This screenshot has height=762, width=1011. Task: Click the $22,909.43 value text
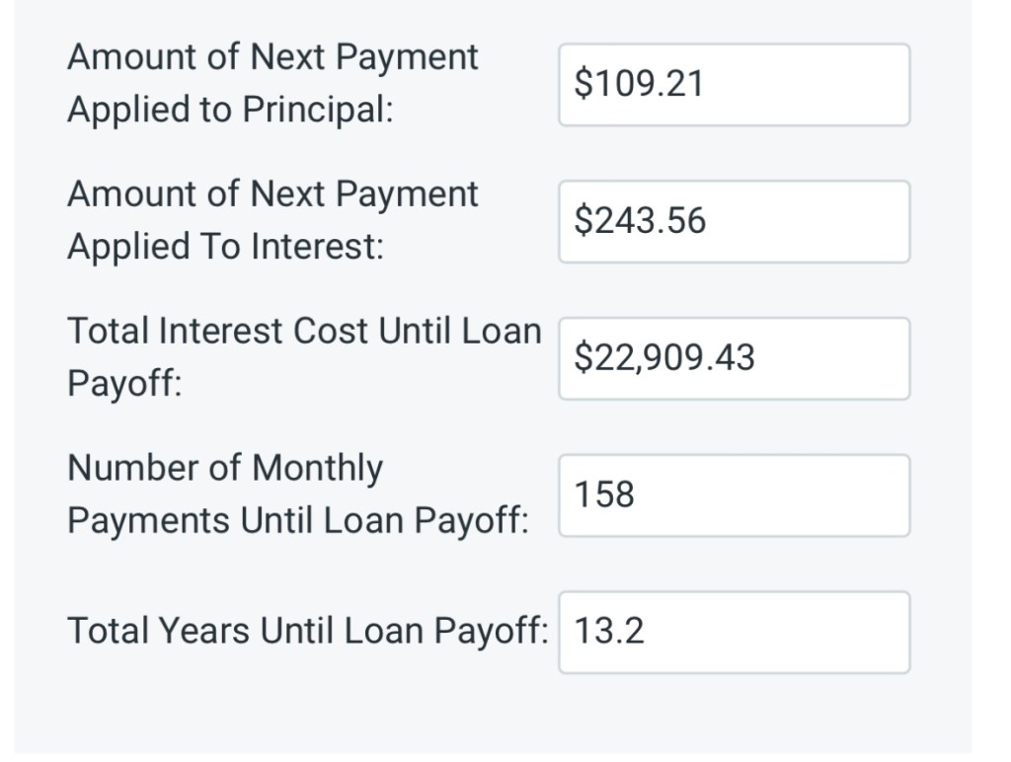click(664, 358)
